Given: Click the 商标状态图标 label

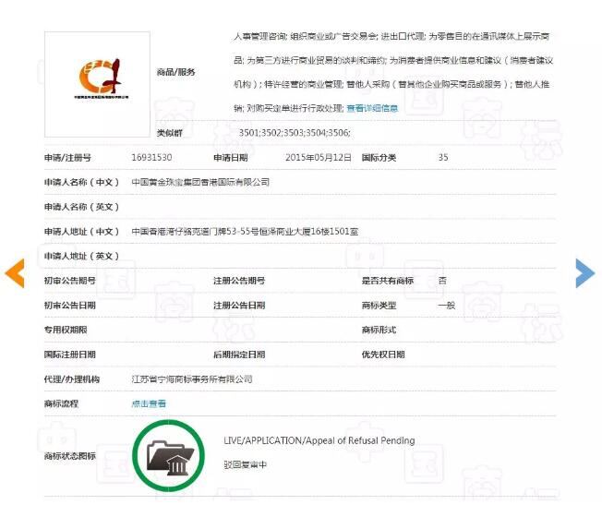Looking at the screenshot, I should (x=69, y=456).
